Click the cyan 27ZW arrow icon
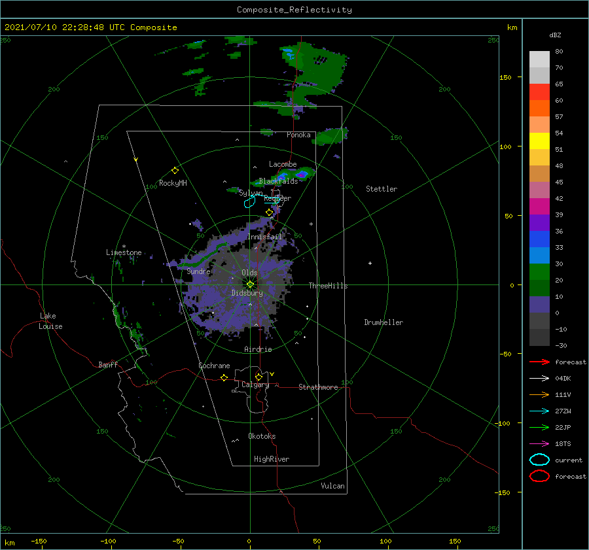This screenshot has width=589, height=550. pyautogui.click(x=539, y=411)
